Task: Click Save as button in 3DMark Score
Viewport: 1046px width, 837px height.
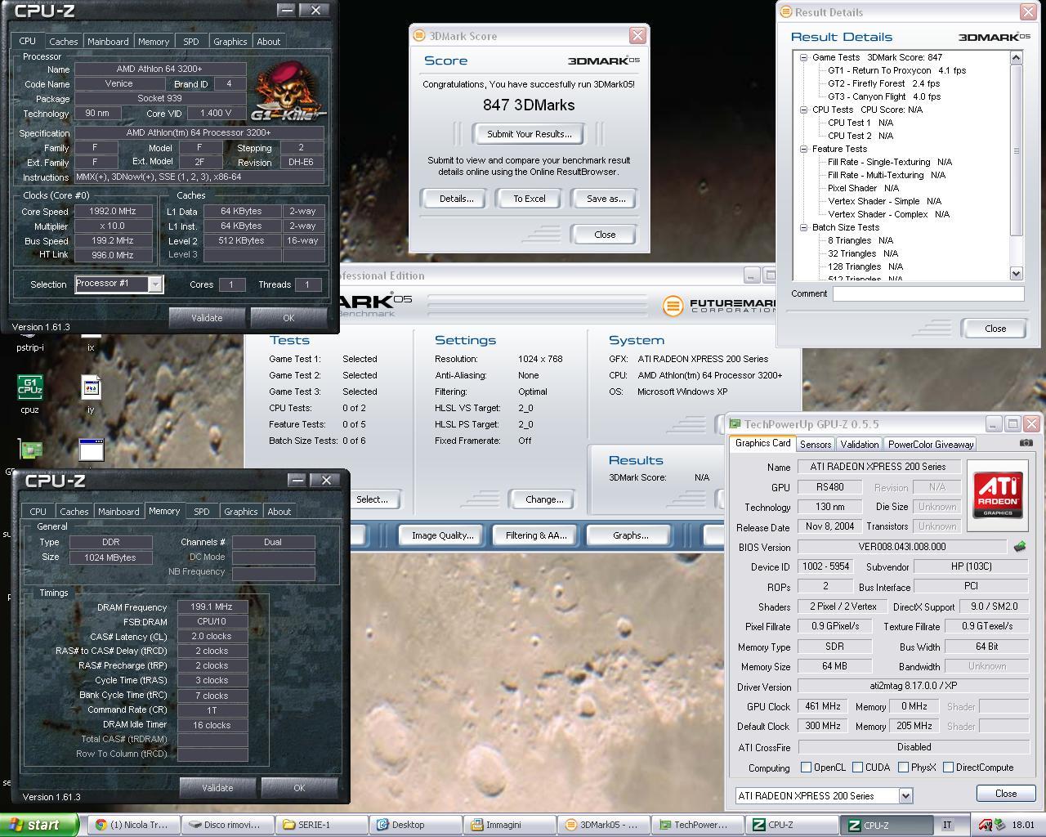Action: 606,199
